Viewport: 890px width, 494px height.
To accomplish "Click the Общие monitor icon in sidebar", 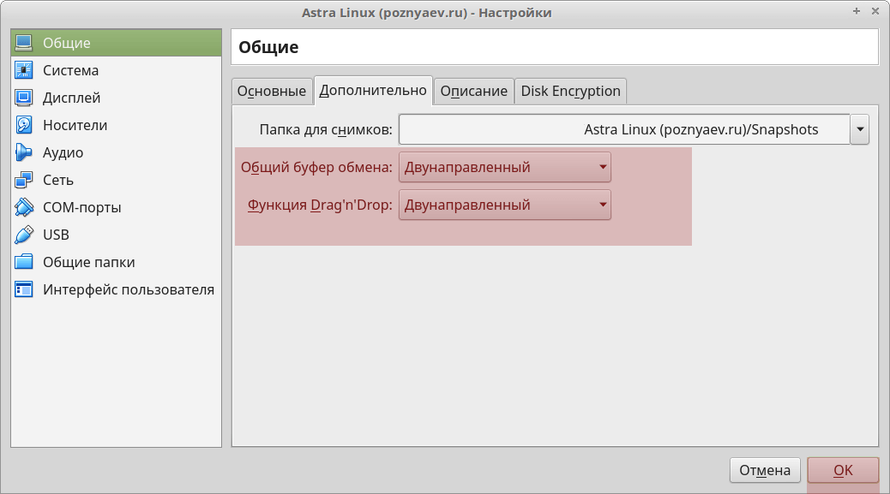I will [24, 43].
